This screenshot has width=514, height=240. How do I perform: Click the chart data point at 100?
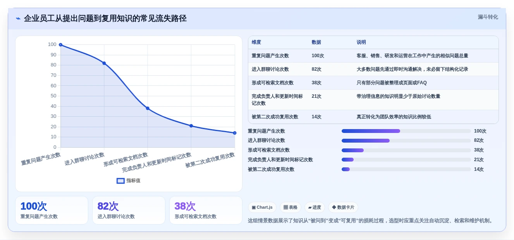click(x=60, y=45)
